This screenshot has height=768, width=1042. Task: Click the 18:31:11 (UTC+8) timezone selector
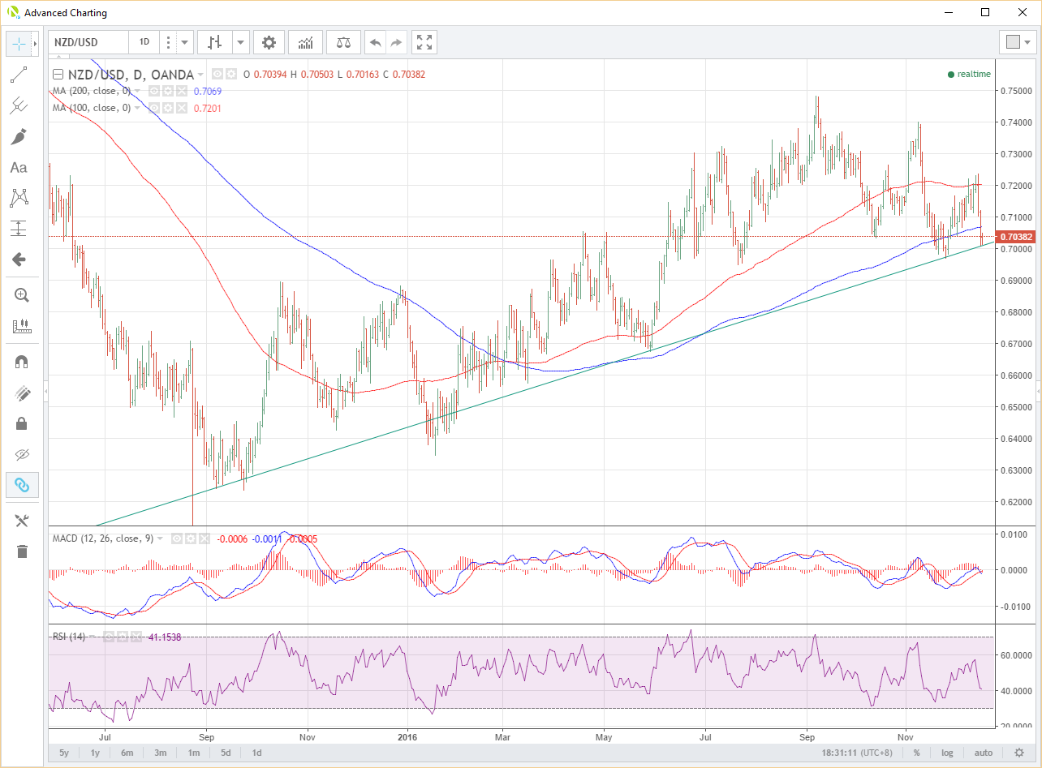click(x=859, y=753)
